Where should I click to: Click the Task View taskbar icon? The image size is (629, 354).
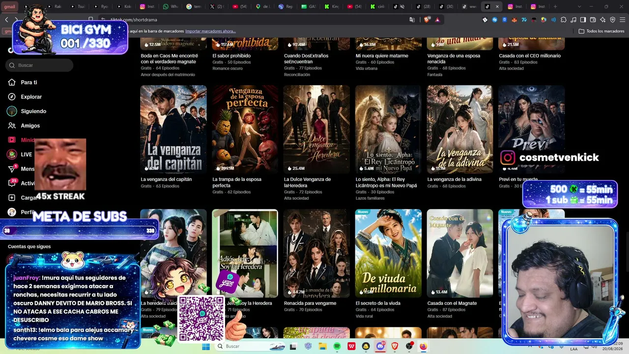click(293, 346)
